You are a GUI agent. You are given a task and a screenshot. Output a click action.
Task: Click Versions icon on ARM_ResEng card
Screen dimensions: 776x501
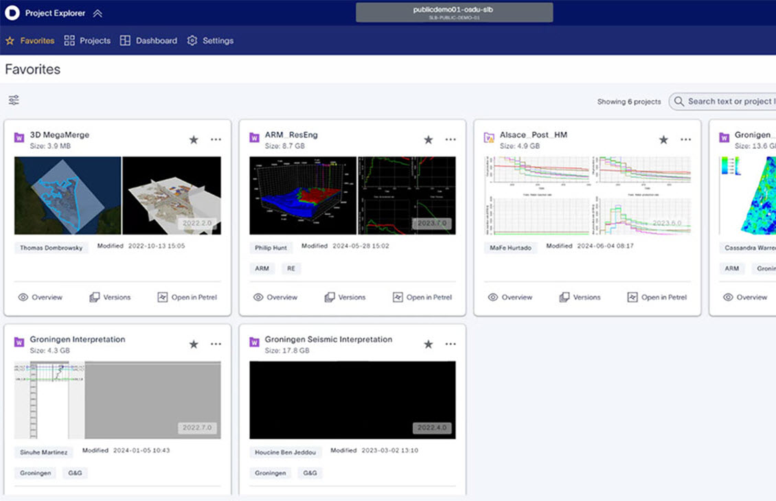[x=330, y=297]
